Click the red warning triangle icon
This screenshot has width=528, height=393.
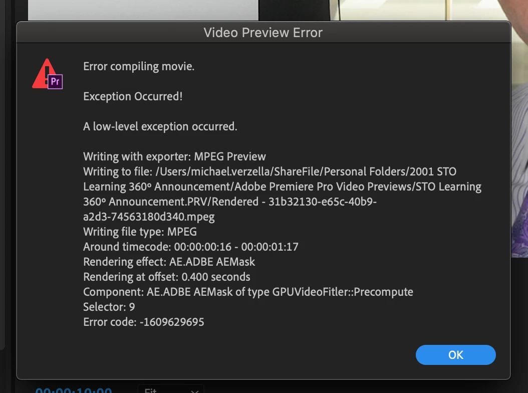(x=44, y=73)
